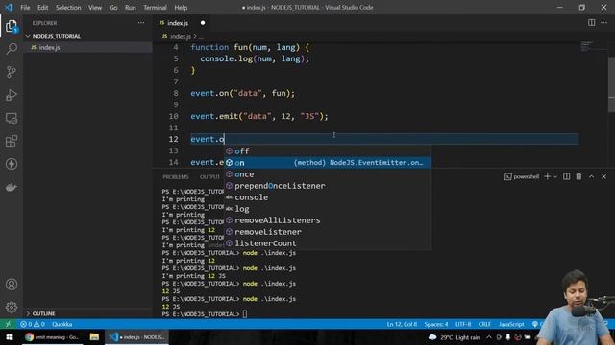Screen dimensions: 615x345
Task: Click the remote window status icon
Action: [x=8, y=324]
